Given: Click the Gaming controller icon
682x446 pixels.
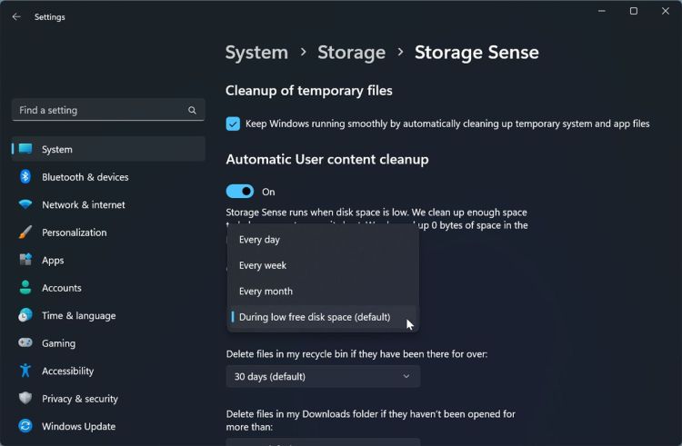Looking at the screenshot, I should 25,343.
